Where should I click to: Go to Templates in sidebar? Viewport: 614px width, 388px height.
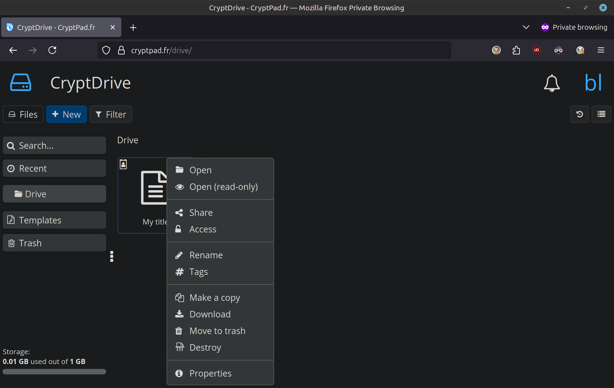(x=54, y=220)
